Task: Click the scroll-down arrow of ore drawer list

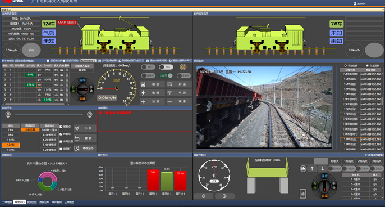Action: tap(383, 197)
